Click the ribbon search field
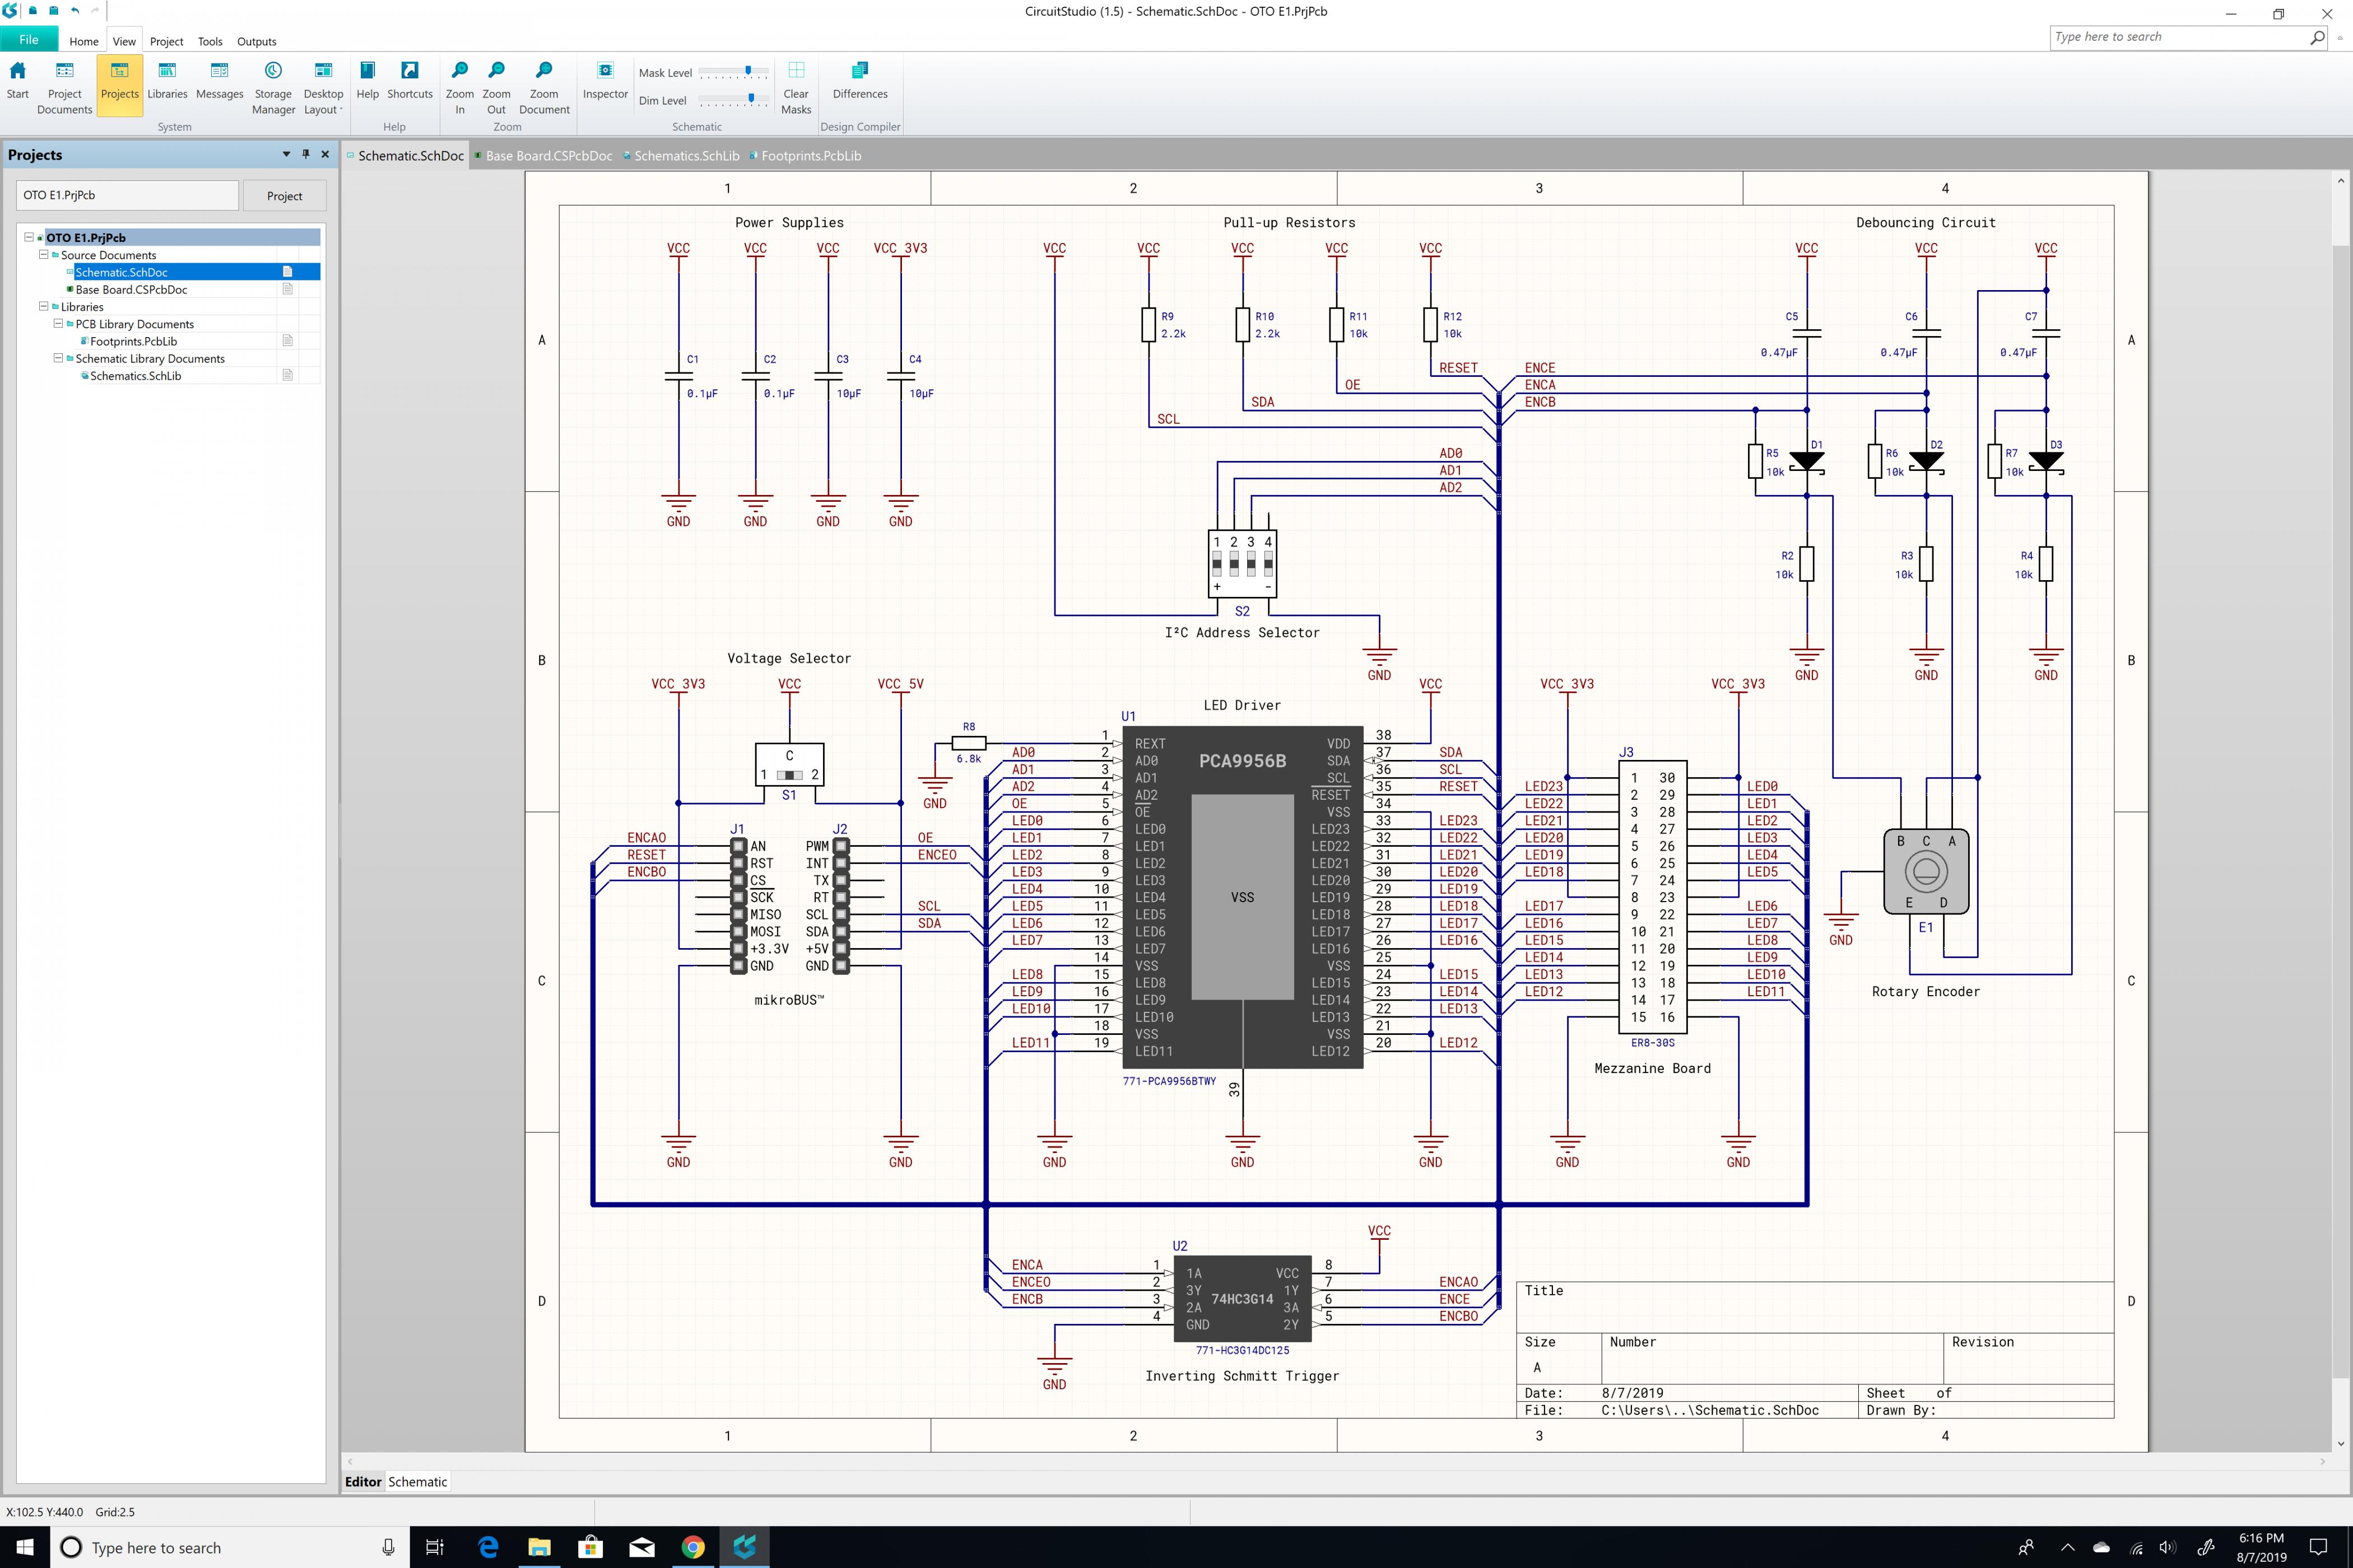The height and width of the screenshot is (1568, 2353). 2178,37
